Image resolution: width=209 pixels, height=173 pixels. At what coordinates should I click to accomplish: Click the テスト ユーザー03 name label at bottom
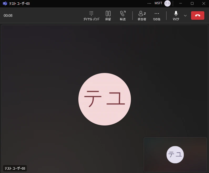point(15,168)
